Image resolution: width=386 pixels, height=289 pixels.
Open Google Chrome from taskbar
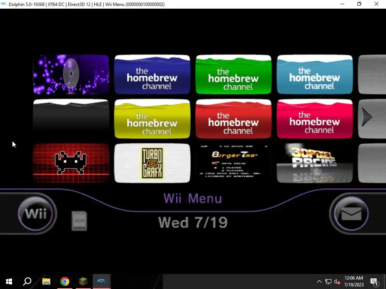coord(65,281)
